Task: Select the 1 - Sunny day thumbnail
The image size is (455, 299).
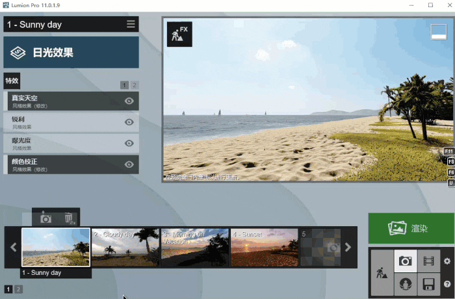Action: click(56, 247)
